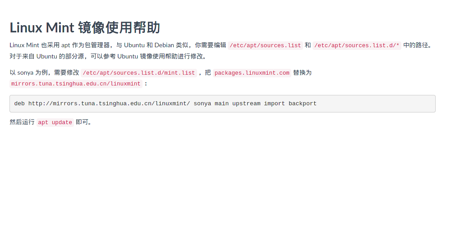
Task: Click the /etc/apt/sources.list inline code
Action: [x=265, y=45]
